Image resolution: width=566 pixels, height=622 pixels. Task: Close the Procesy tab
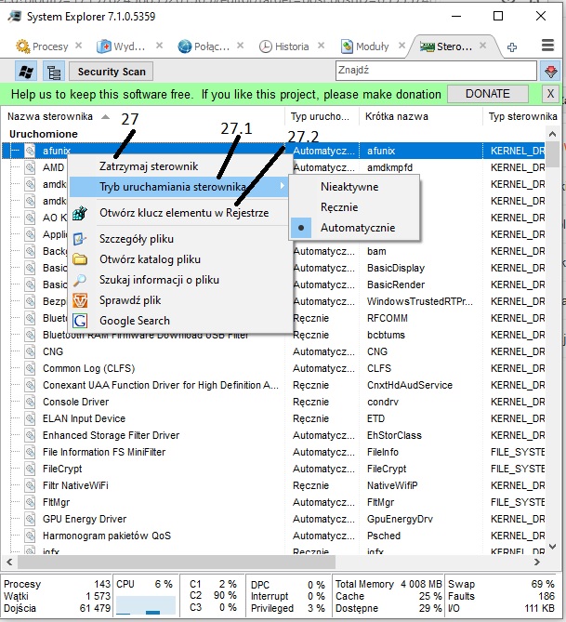click(x=79, y=46)
